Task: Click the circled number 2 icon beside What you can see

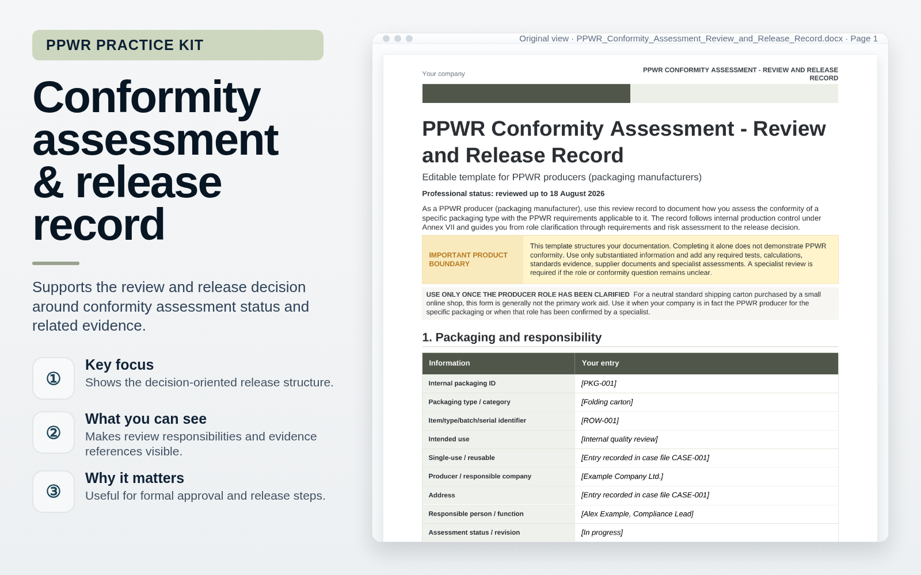Action: coord(54,432)
